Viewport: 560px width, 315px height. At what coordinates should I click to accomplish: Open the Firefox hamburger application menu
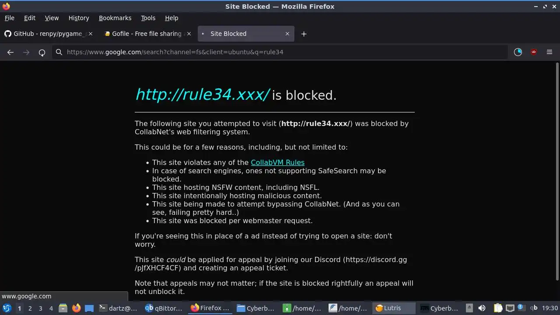(x=549, y=52)
